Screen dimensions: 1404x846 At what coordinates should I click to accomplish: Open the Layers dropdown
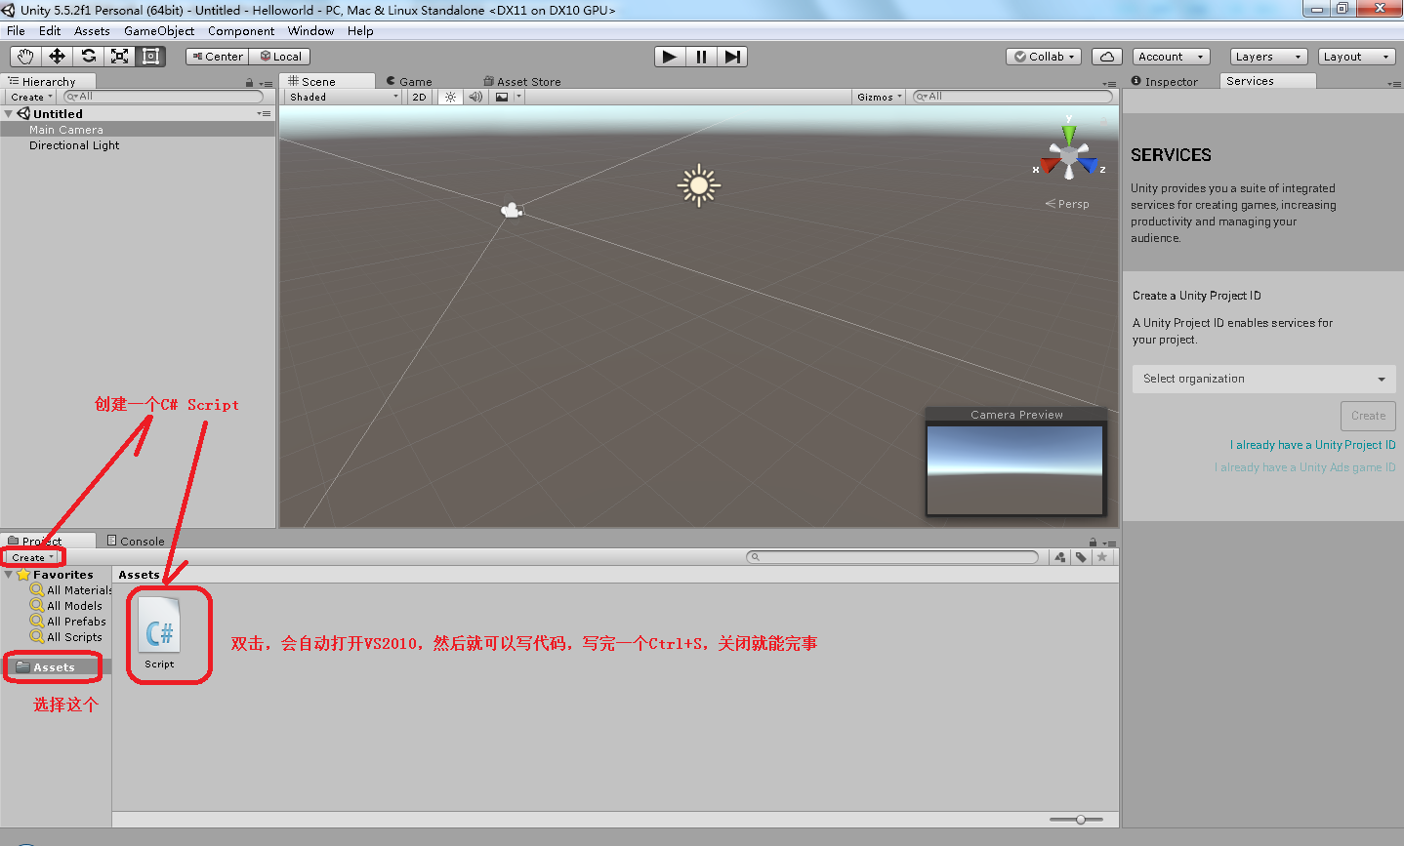tap(1267, 57)
